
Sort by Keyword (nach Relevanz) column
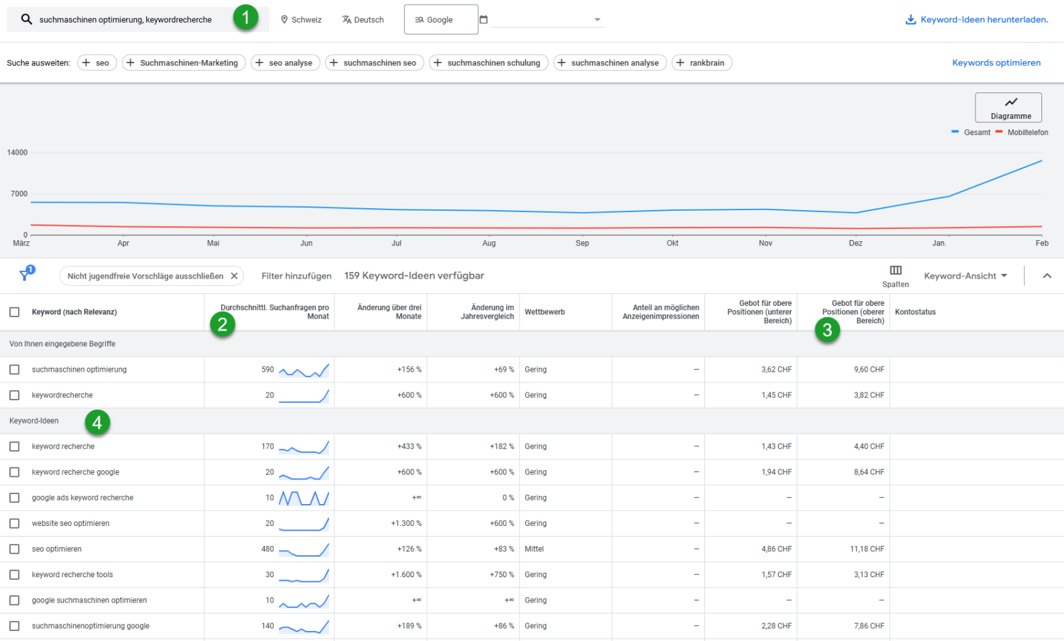tap(74, 312)
